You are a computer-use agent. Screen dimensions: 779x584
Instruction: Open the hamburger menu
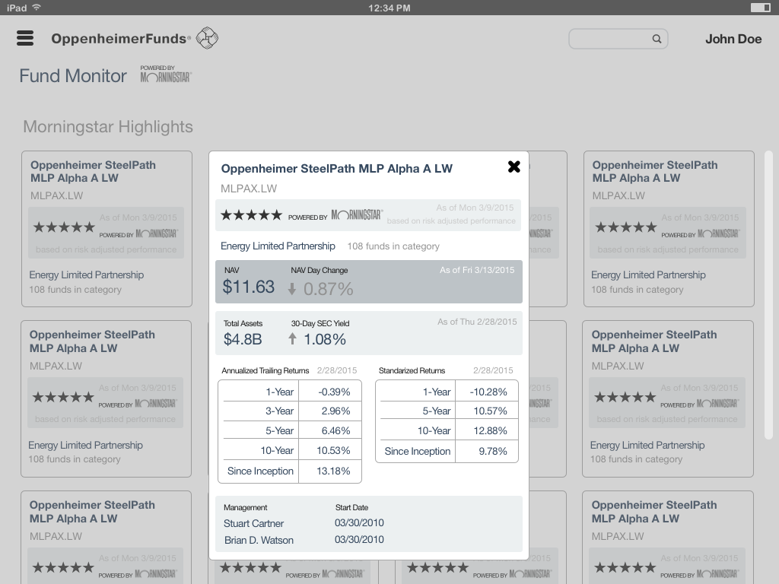25,38
